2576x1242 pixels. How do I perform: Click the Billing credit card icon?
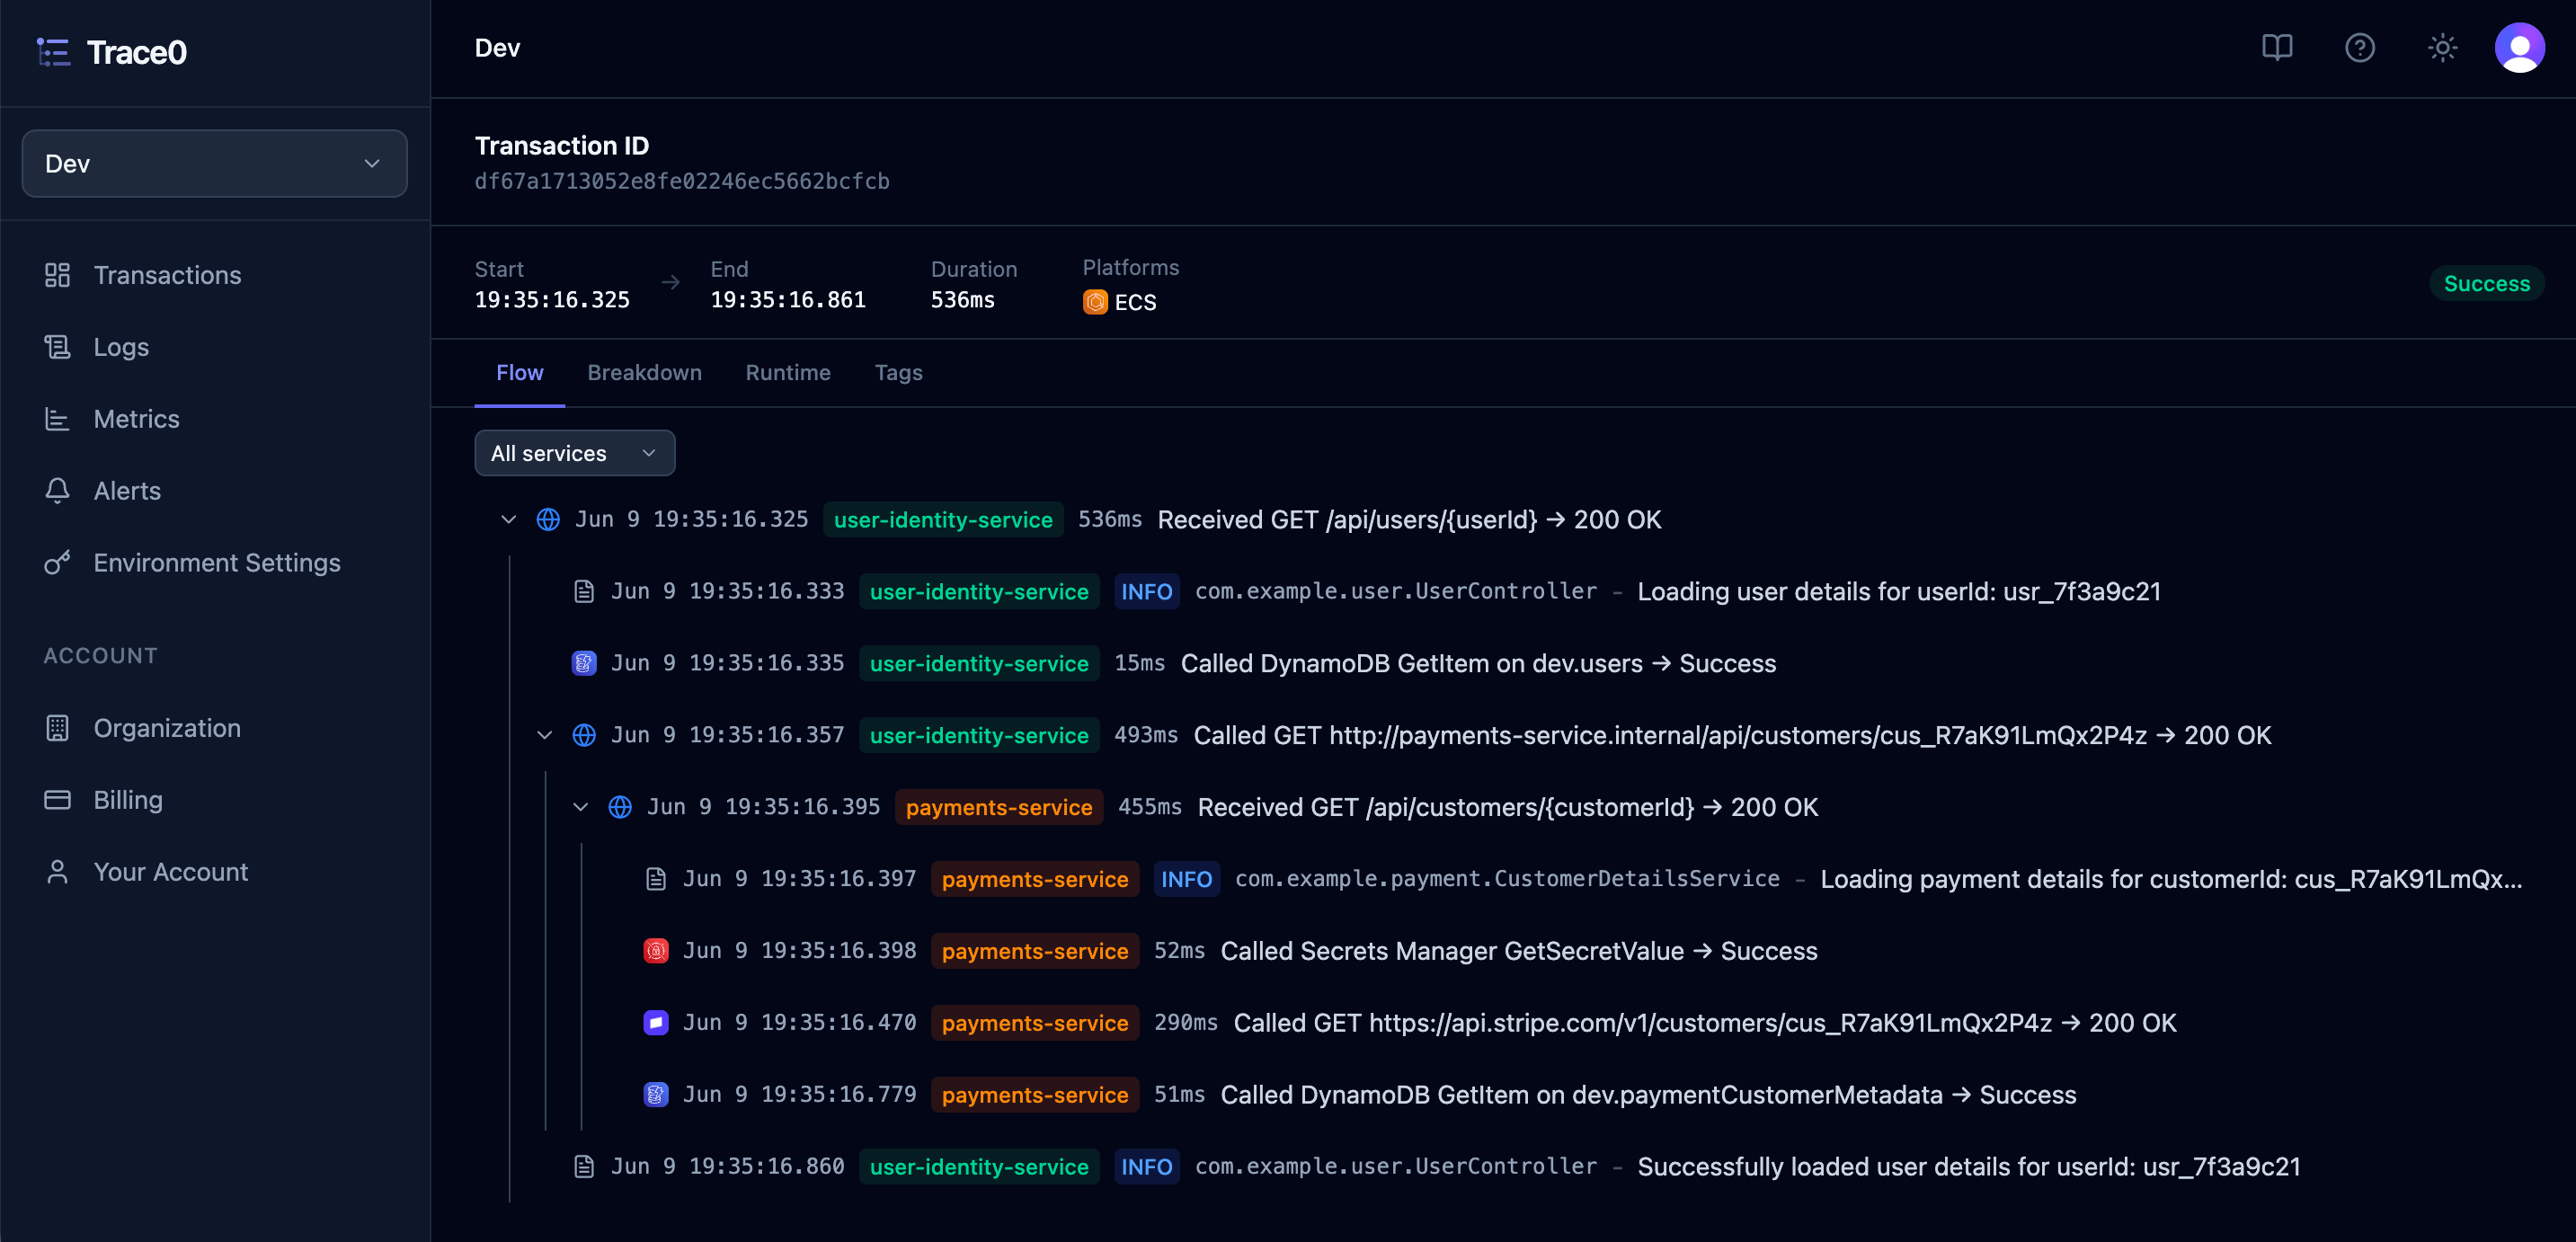coord(57,800)
